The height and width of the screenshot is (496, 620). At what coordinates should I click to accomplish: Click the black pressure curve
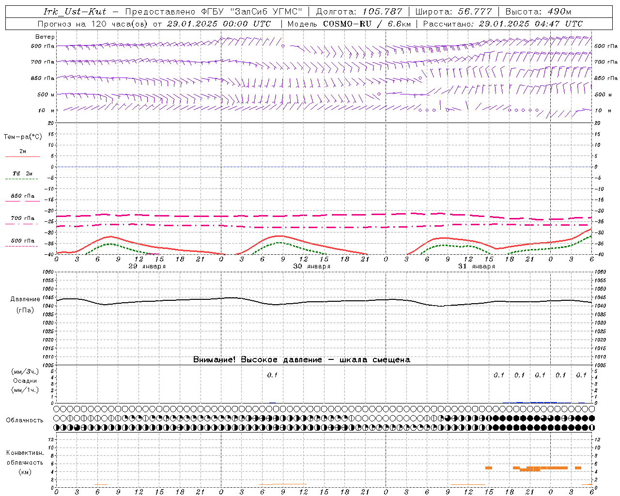click(325, 301)
